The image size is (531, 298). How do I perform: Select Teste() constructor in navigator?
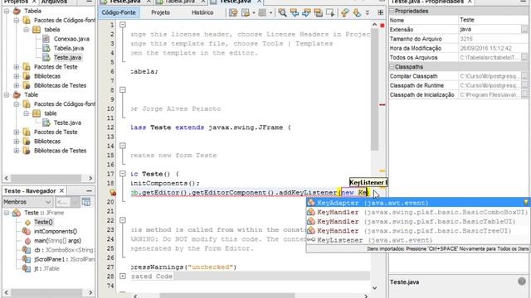click(x=43, y=223)
